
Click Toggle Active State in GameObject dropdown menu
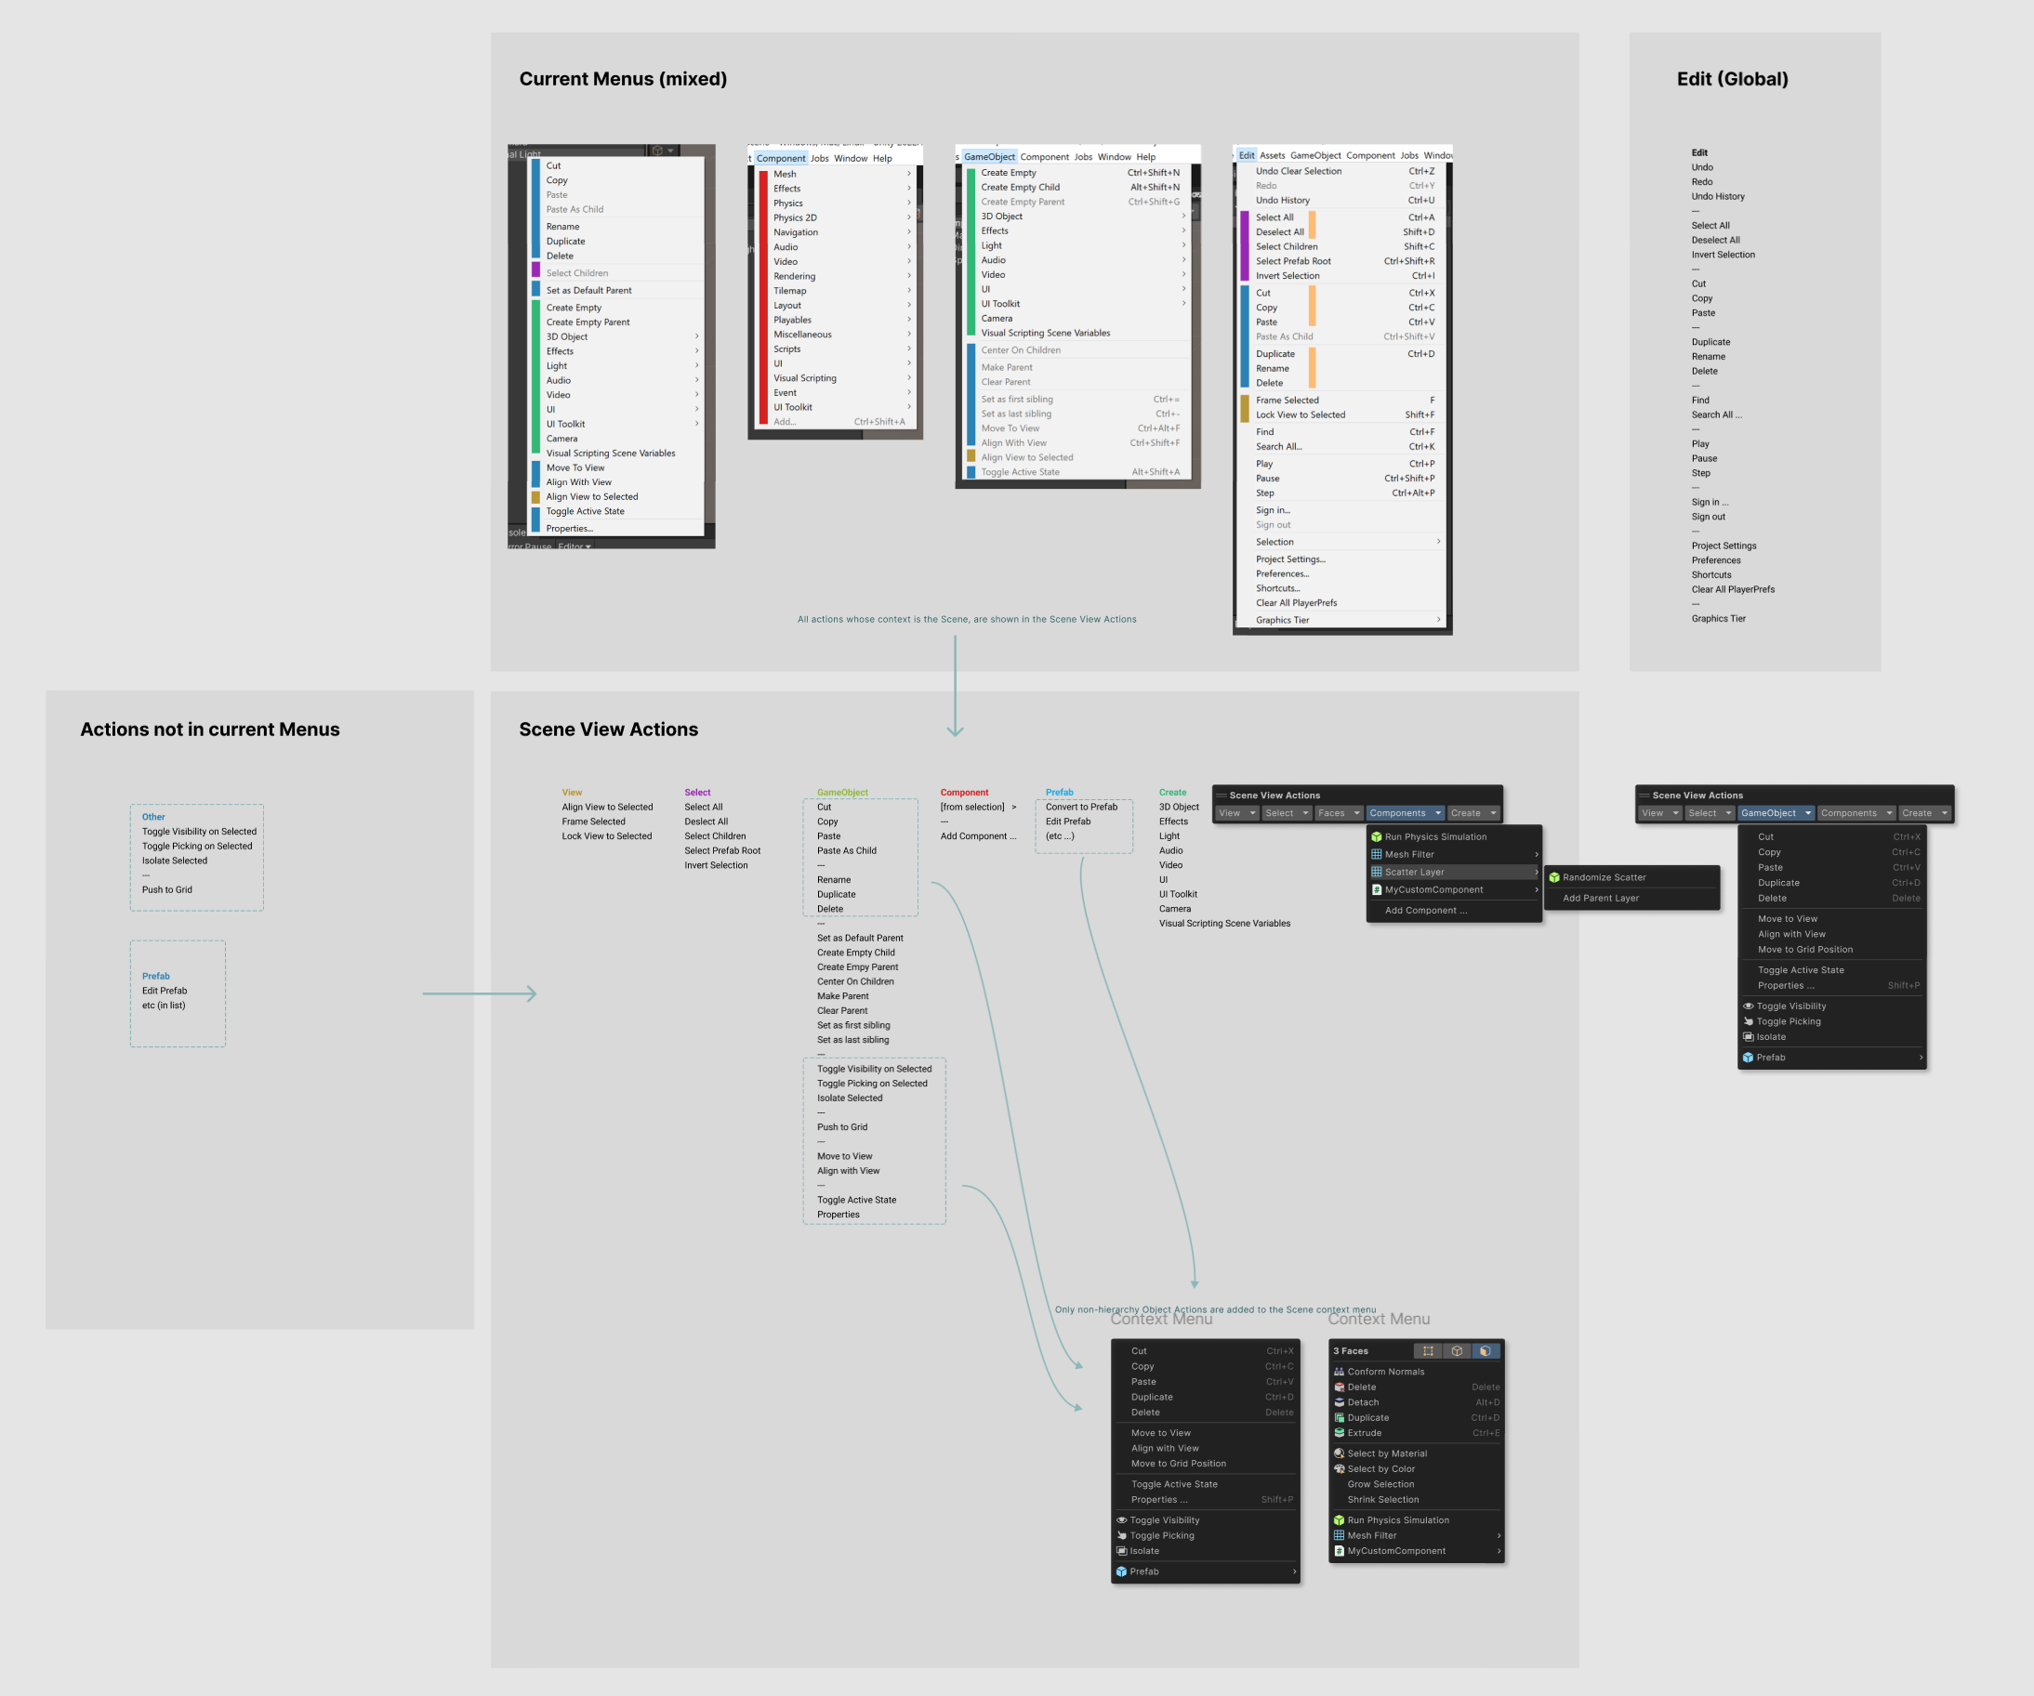(x=1801, y=970)
